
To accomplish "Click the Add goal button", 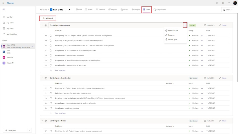I will pos(48,18).
